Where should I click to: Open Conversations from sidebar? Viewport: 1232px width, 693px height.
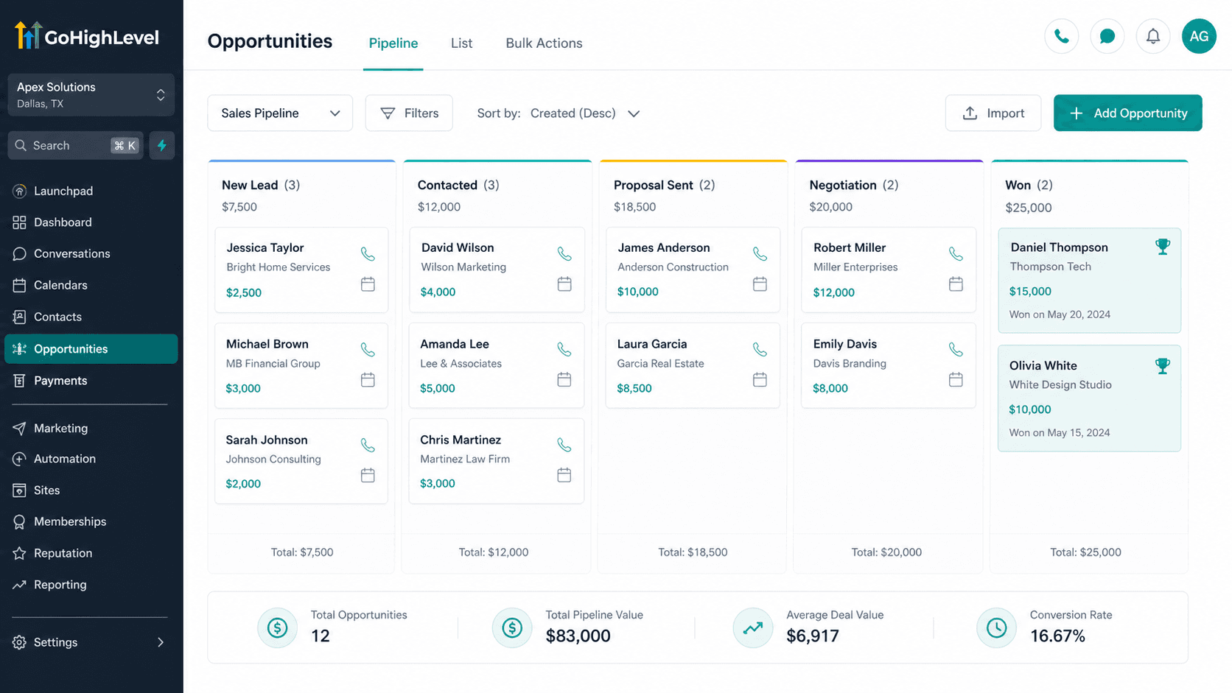[91, 253]
